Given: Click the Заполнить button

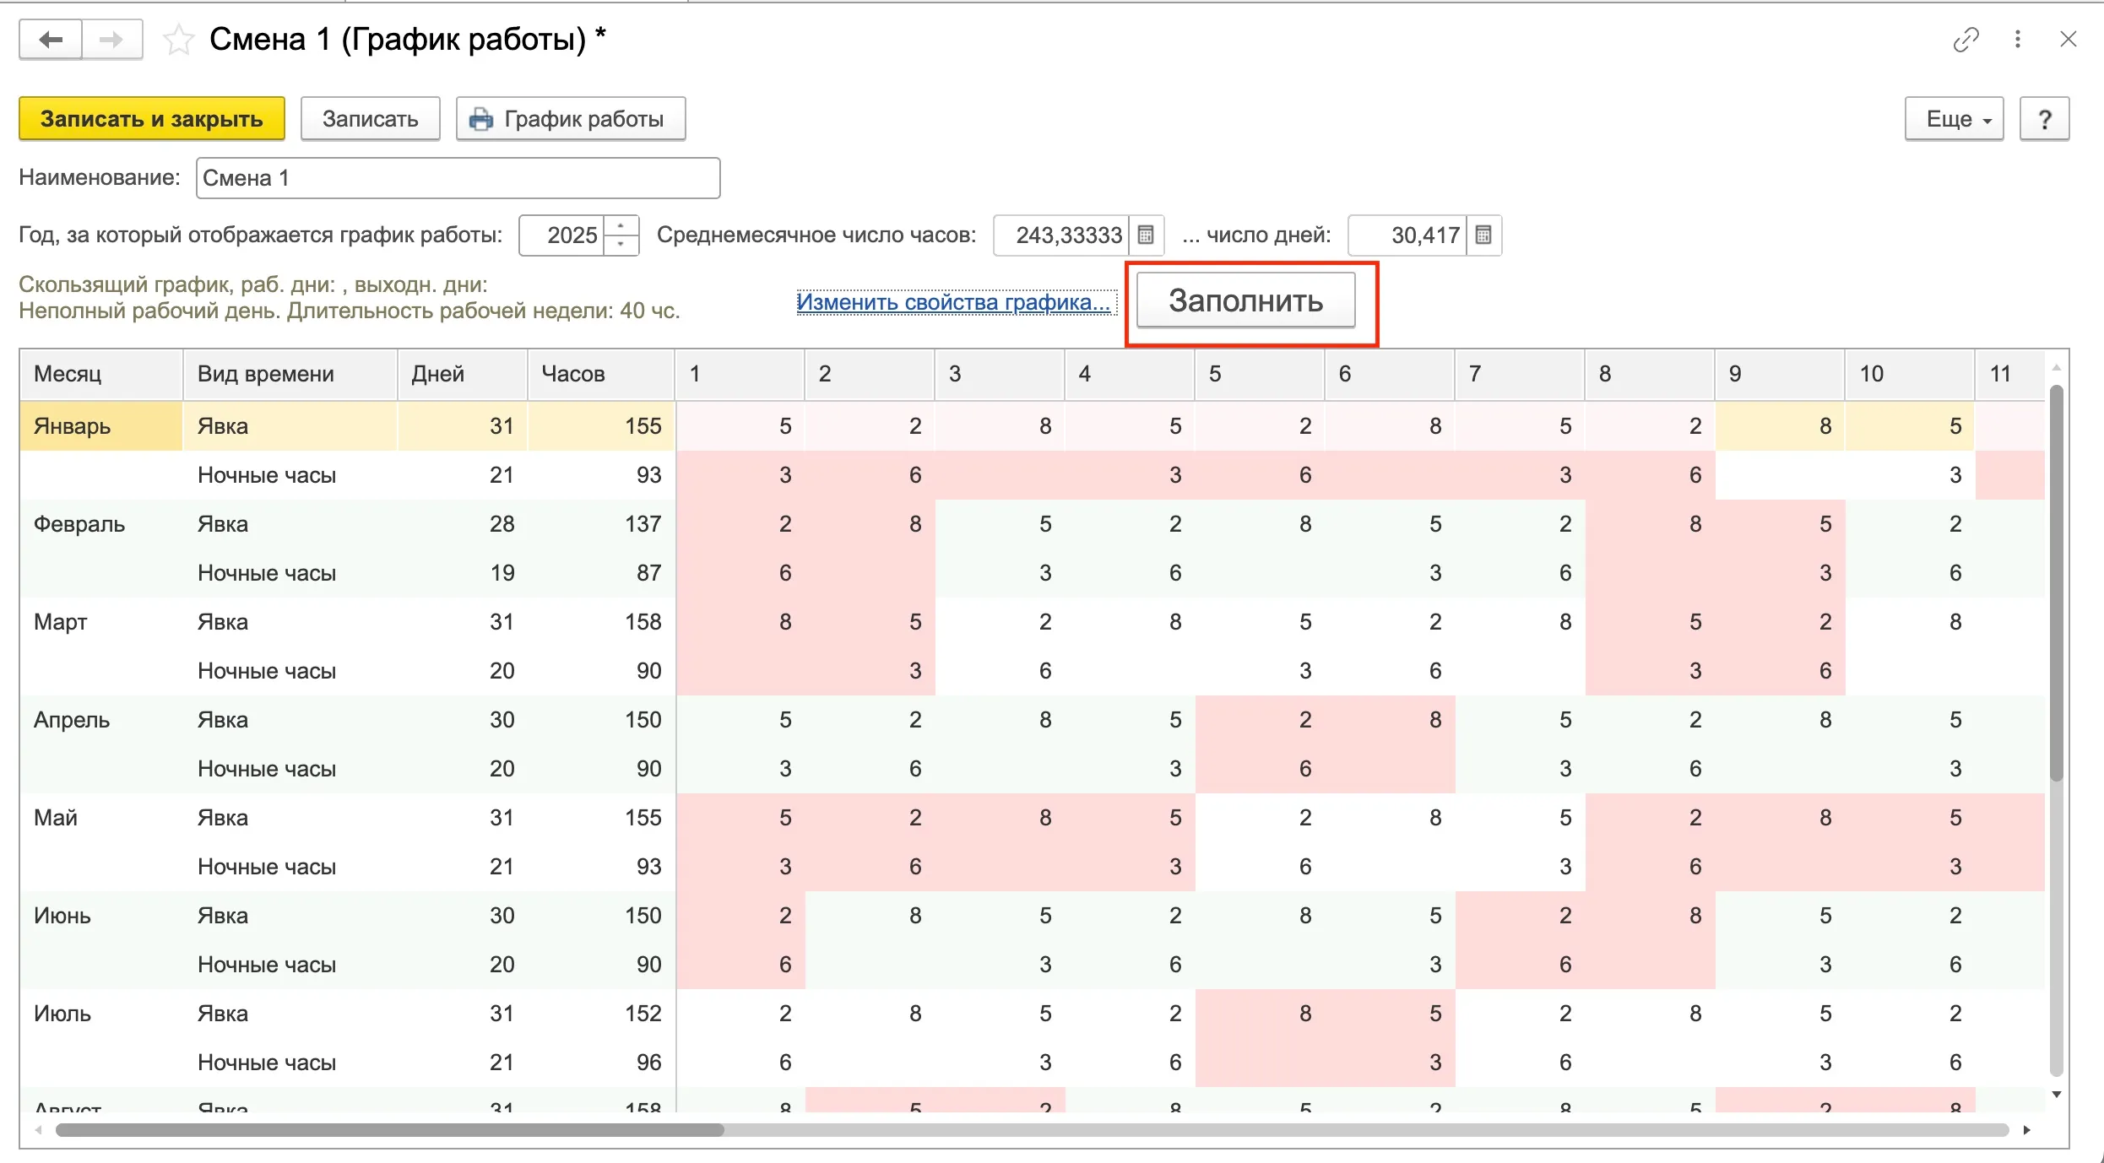Looking at the screenshot, I should (x=1245, y=300).
